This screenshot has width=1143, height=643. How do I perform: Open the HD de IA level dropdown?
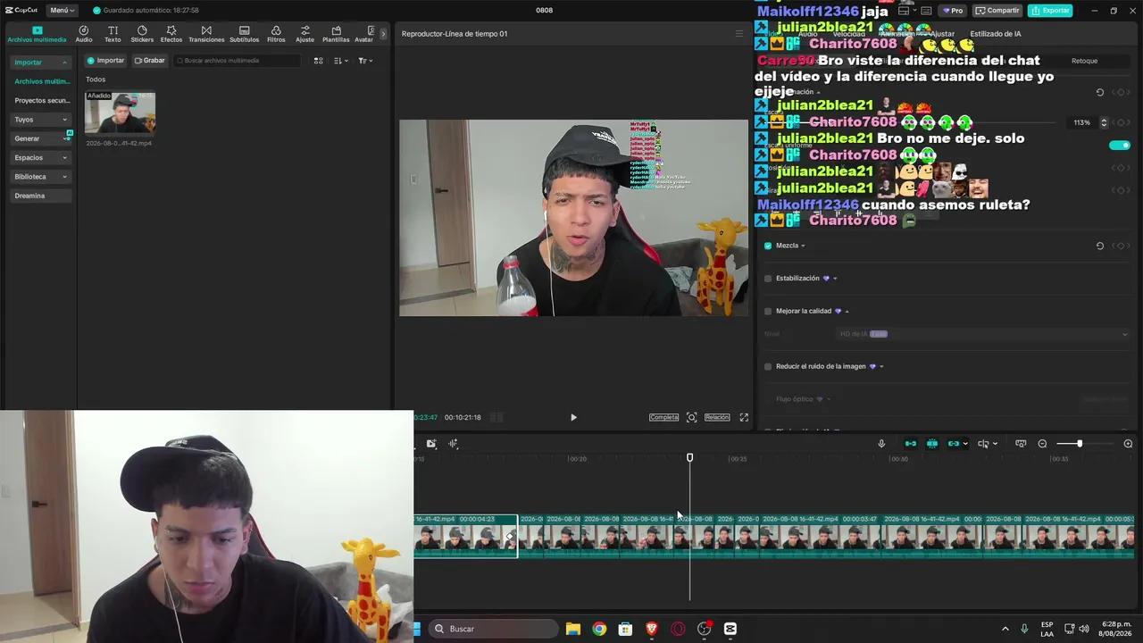point(982,334)
